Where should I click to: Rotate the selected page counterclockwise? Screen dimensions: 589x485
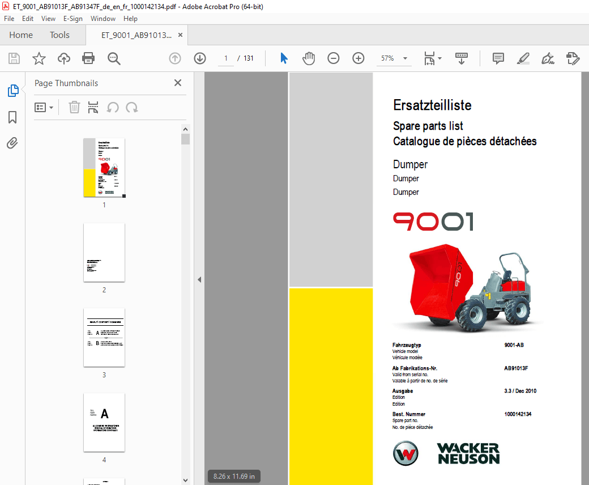point(112,107)
